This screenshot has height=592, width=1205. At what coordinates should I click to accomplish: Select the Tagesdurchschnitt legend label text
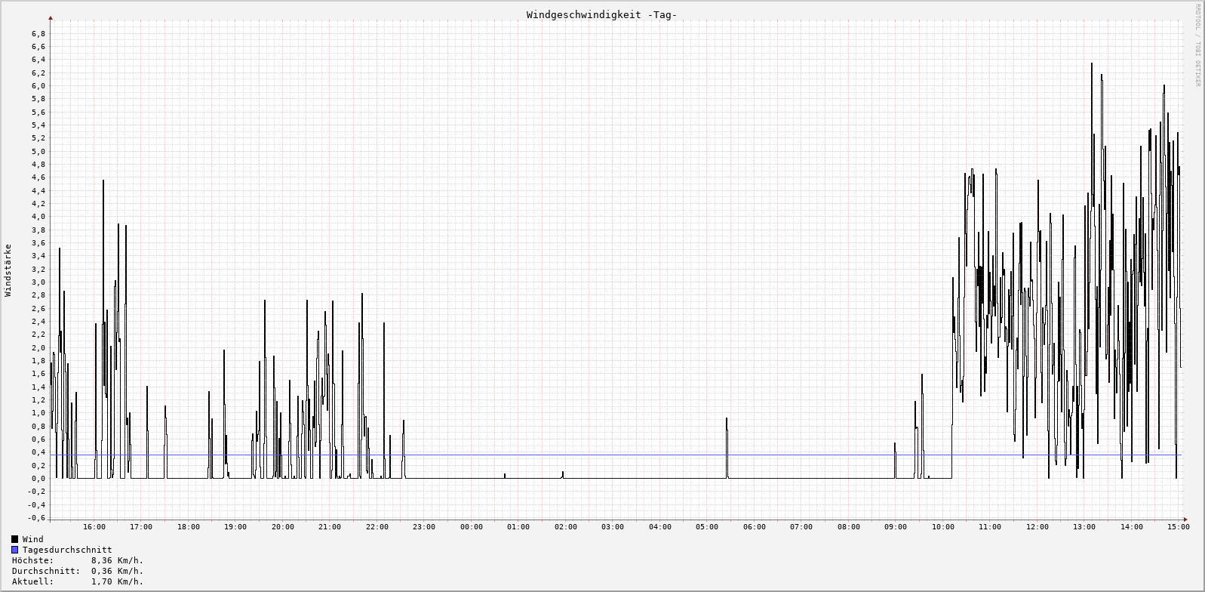pyautogui.click(x=67, y=550)
